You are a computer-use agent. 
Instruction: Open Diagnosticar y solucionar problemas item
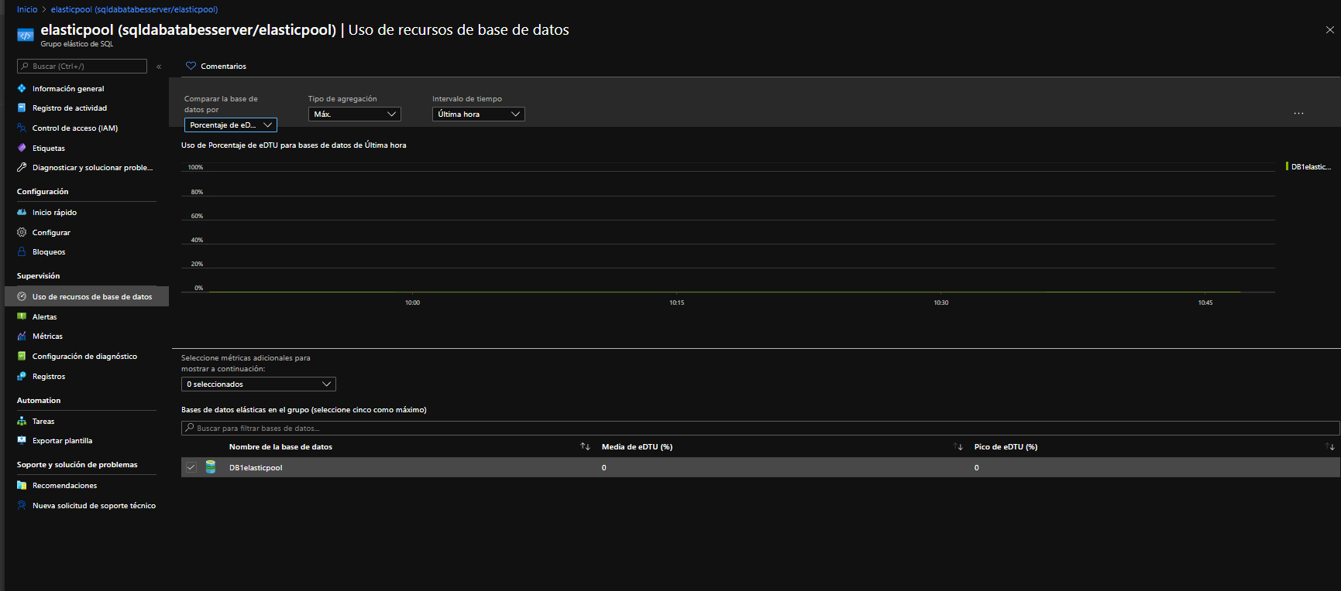92,168
